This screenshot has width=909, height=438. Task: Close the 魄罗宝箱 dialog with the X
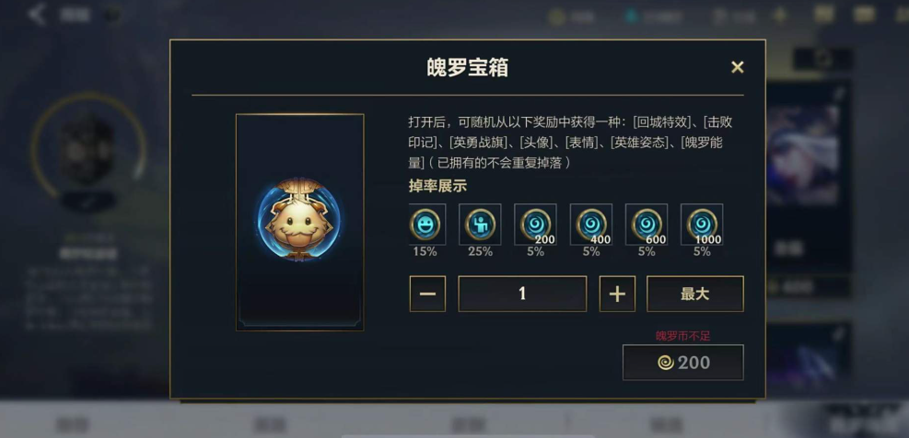737,67
